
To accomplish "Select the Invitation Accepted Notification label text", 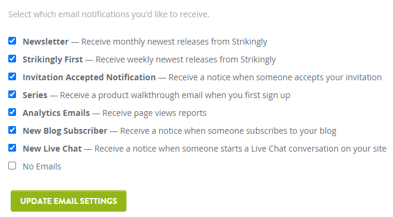I will (89, 77).
